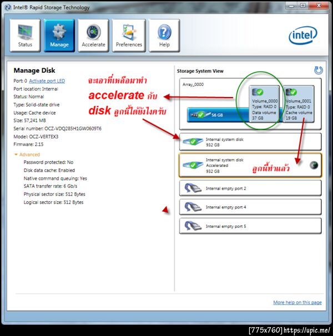Click the Firmware: 2.15 text
Viewport: 333px width, 336px height.
click(x=28, y=144)
